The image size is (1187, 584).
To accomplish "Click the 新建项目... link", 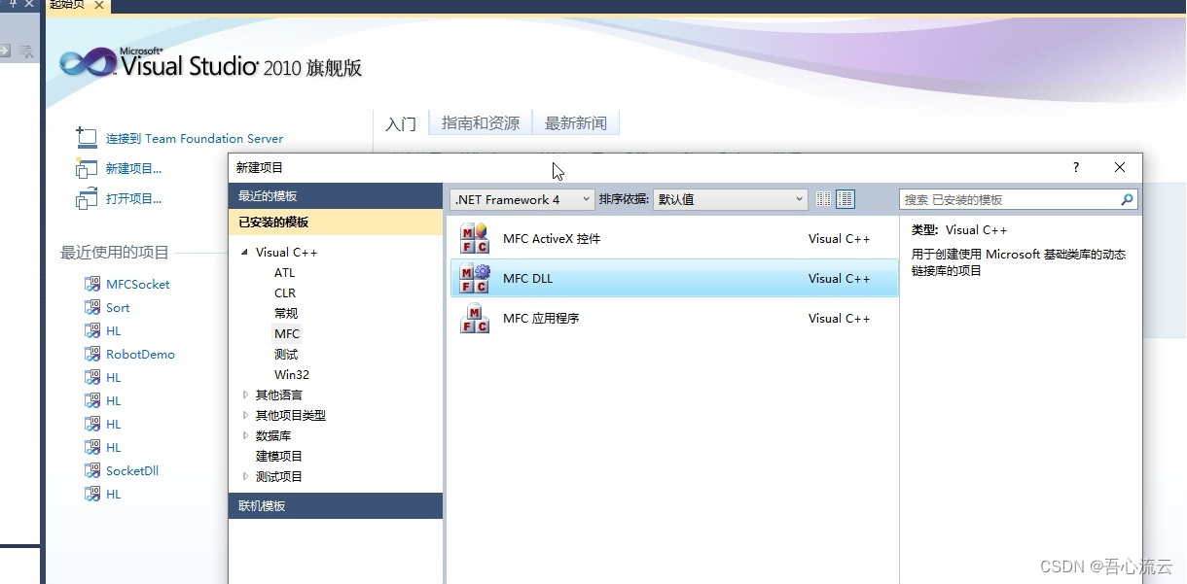I will click(x=134, y=168).
